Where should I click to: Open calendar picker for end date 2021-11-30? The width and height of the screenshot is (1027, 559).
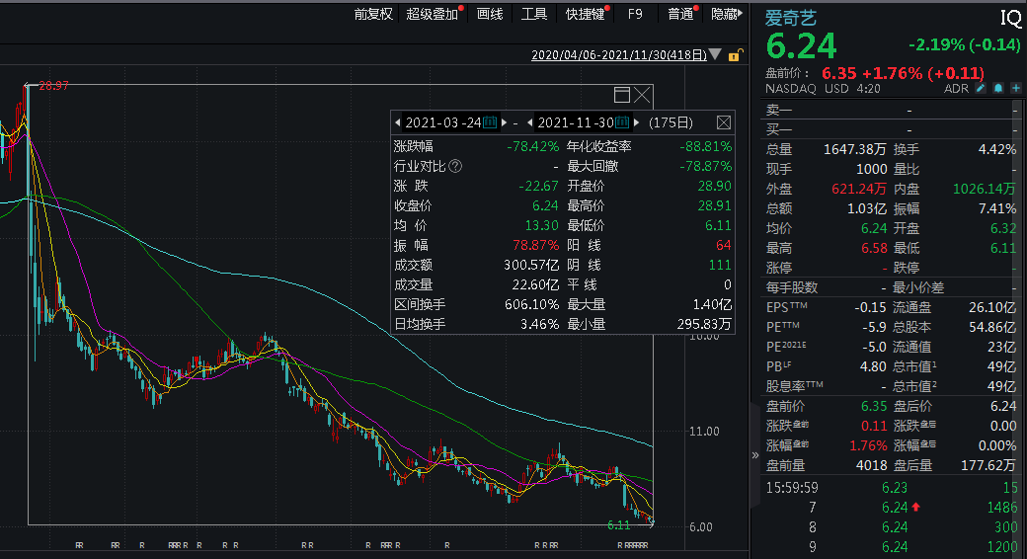622,122
